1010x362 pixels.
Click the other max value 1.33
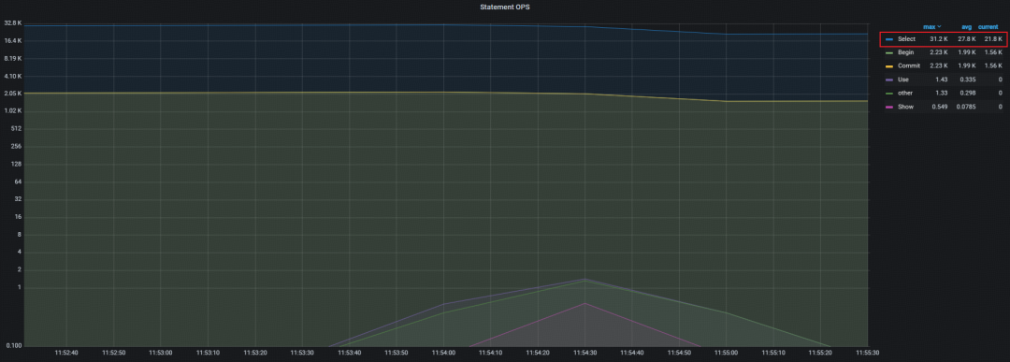tap(941, 93)
